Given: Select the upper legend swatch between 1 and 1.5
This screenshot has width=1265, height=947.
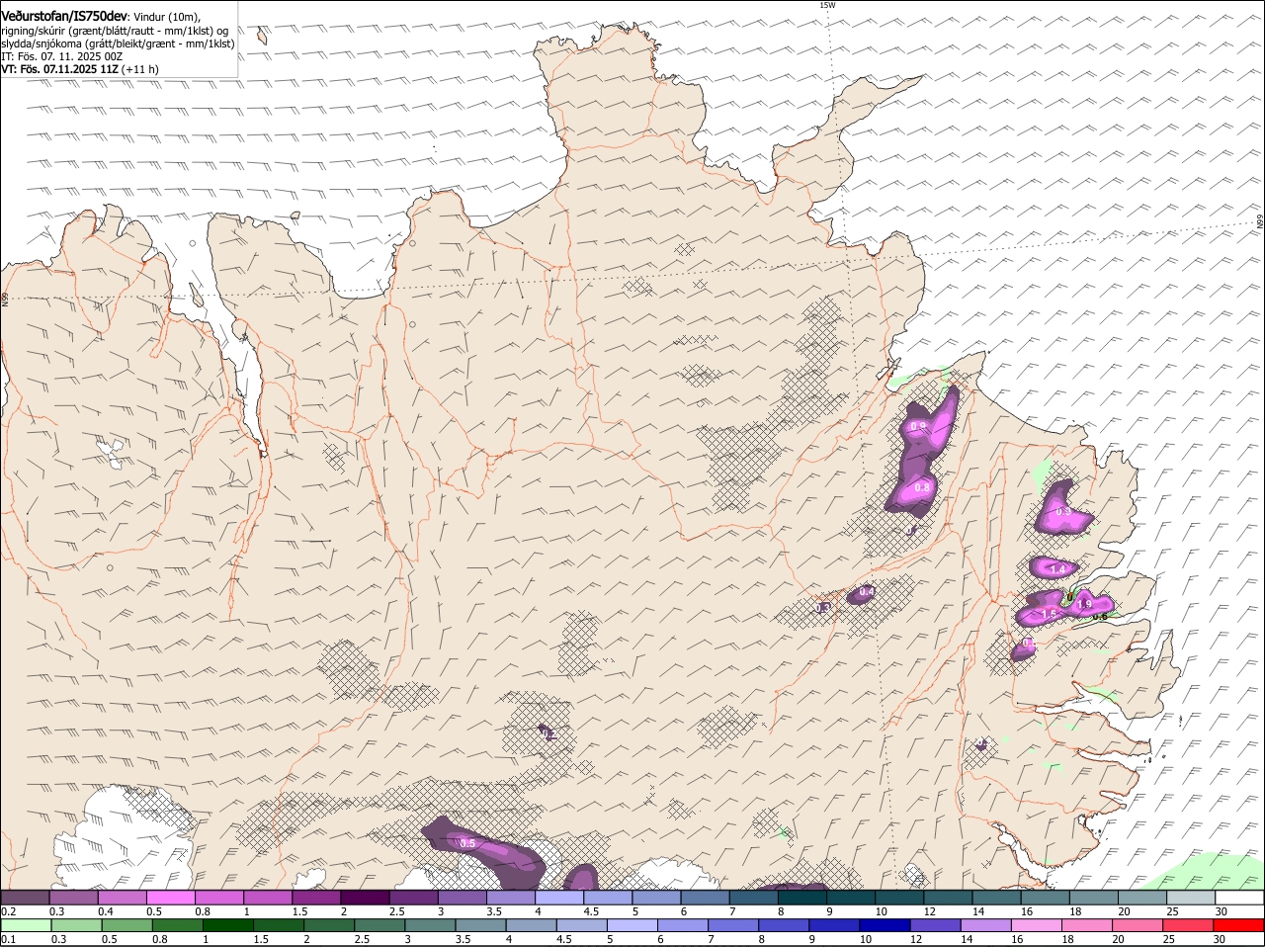Looking at the screenshot, I should point(268,898).
